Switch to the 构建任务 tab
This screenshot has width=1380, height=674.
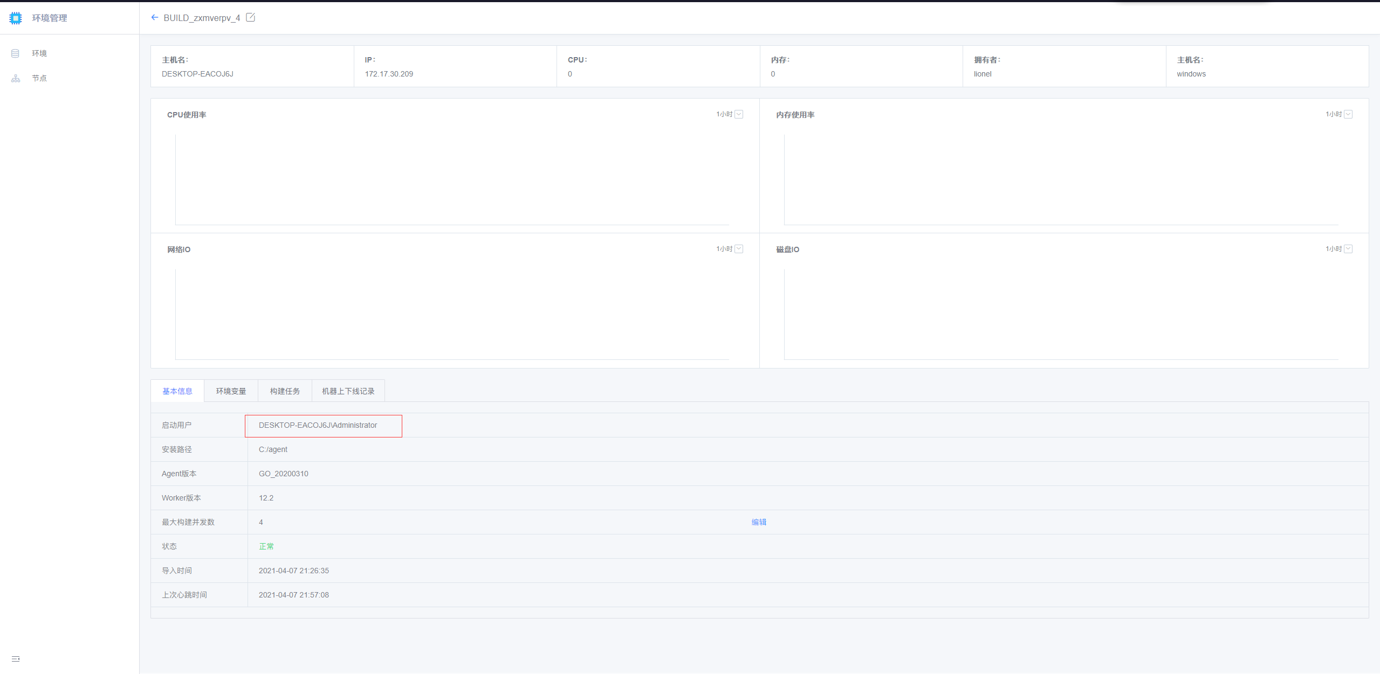[285, 391]
